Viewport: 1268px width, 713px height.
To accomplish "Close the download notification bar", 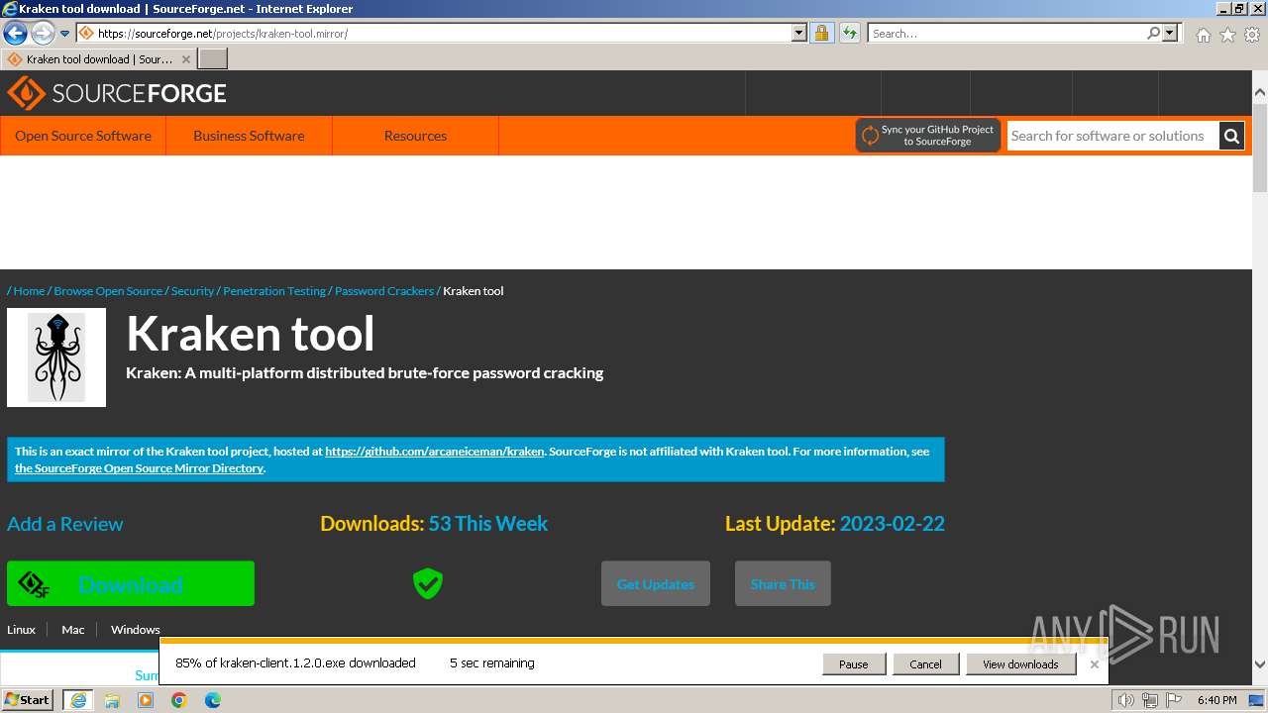I will (1095, 664).
